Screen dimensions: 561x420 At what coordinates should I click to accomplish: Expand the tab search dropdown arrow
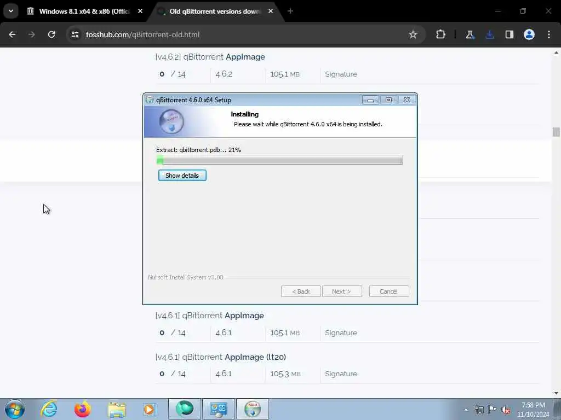click(x=11, y=11)
